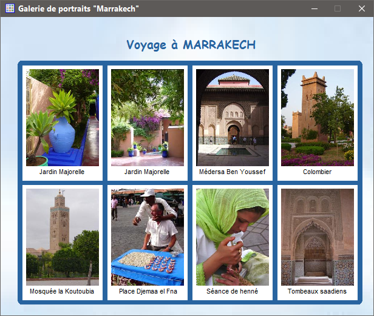
Task: Click the 'Voyage à MARRAKECH' heading
Action: (x=191, y=45)
